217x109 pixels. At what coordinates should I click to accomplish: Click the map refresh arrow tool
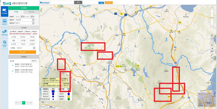pyautogui.click(x=212, y=35)
